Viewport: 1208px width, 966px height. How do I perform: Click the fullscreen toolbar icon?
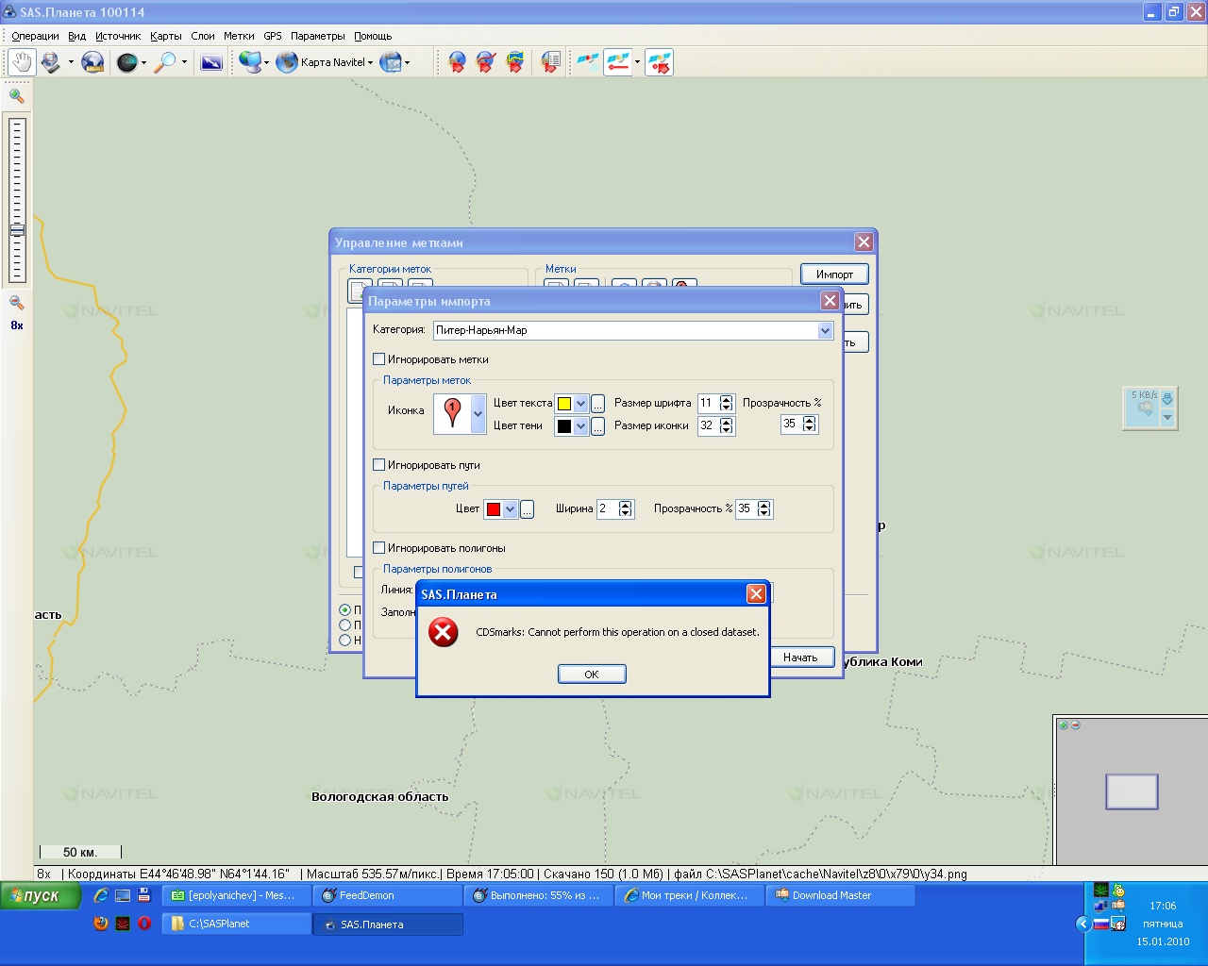point(211,62)
